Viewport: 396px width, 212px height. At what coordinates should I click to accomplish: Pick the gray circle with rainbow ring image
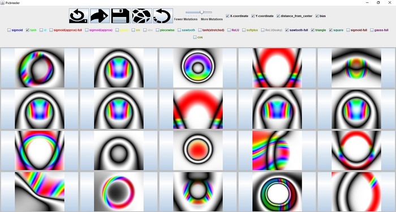(119, 192)
